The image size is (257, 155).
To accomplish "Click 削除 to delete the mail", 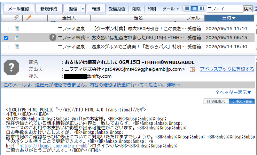I will tap(137, 9).
